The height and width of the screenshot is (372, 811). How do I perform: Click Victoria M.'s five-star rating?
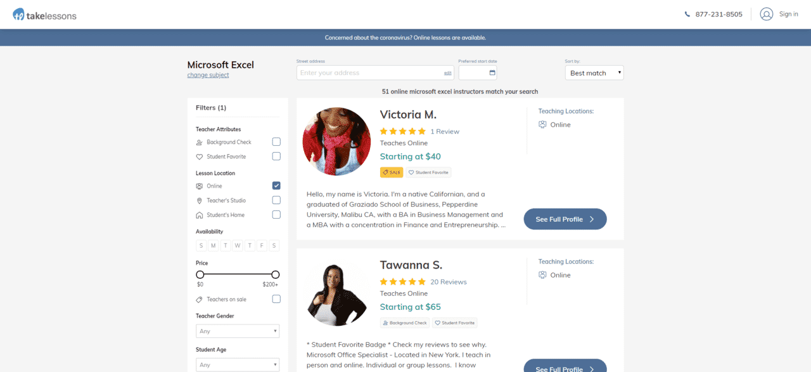pyautogui.click(x=403, y=131)
